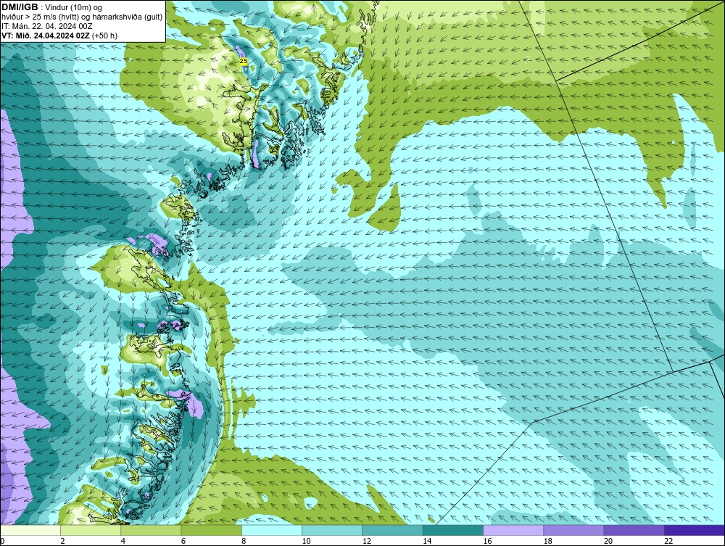Select the 16–18 m/s lavender swatch
The height and width of the screenshot is (546, 725).
point(513,530)
